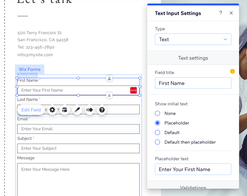
Task: Click bottom download-arrow stretch handle icon
Action: [109, 95]
